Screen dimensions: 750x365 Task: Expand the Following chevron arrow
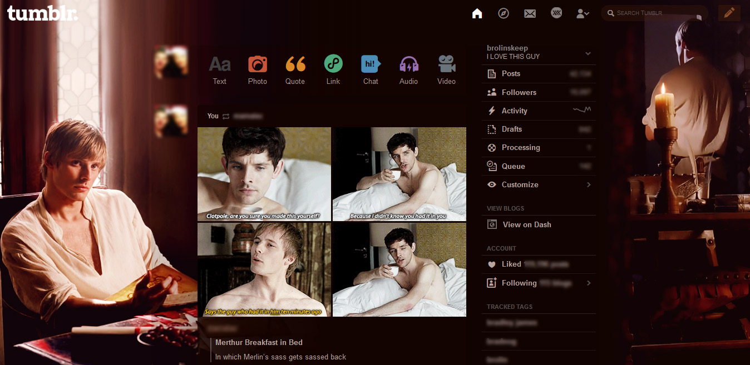[589, 283]
